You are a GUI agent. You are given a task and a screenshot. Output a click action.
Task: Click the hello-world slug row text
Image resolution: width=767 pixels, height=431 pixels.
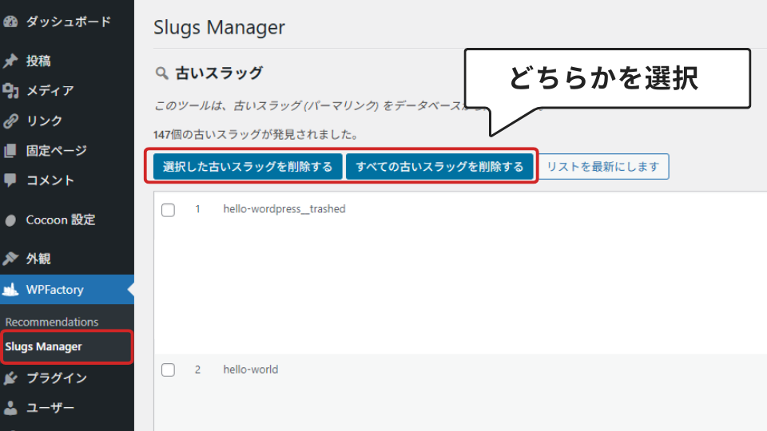(x=250, y=370)
